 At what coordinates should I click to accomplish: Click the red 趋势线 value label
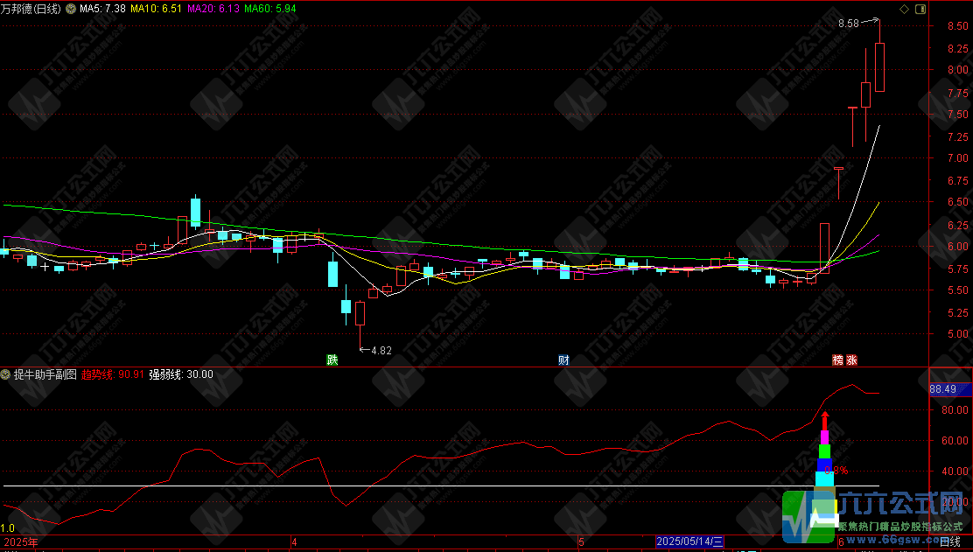(x=113, y=374)
